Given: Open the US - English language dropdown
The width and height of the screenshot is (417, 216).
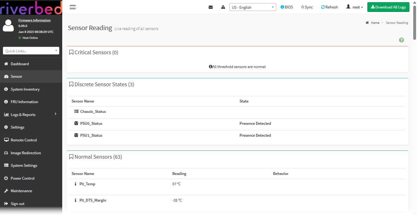Looking at the screenshot, I should tap(253, 7).
